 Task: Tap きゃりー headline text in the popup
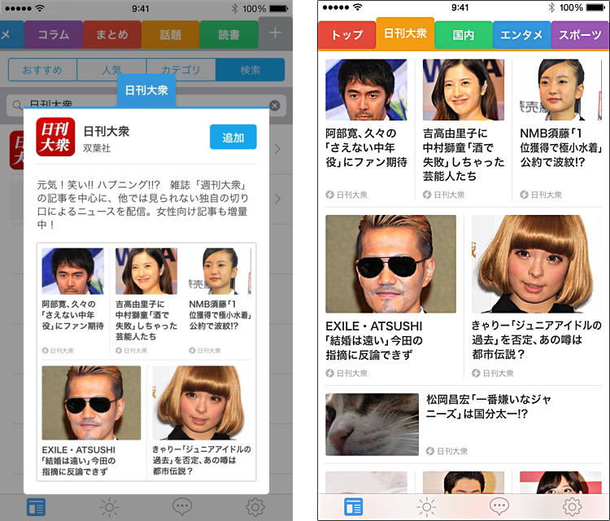click(x=202, y=460)
